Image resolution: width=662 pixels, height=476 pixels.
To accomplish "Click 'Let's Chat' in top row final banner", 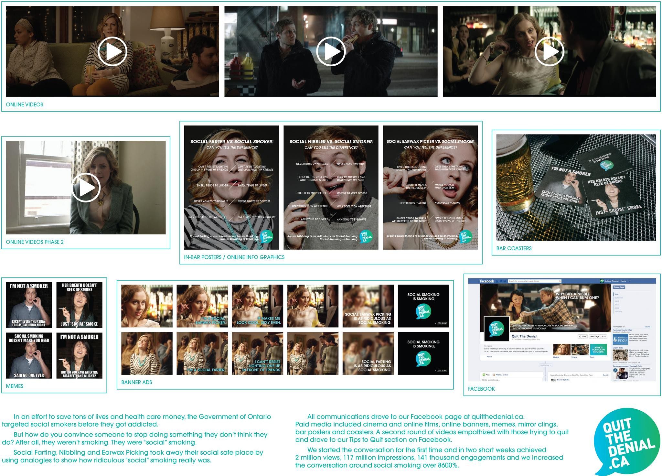I will click(442, 323).
